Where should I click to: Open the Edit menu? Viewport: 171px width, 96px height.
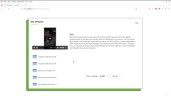tap(5, 2)
